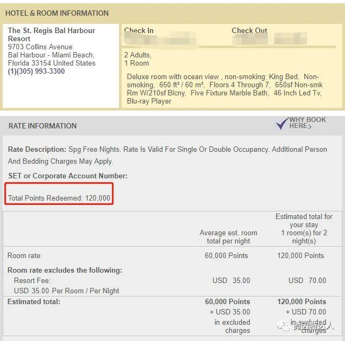Click the Check Out label
Screen dimensions: 345x341
pyautogui.click(x=249, y=30)
